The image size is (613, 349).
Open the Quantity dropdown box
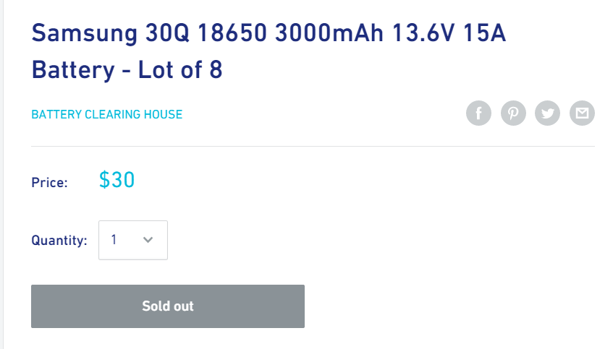pos(132,240)
